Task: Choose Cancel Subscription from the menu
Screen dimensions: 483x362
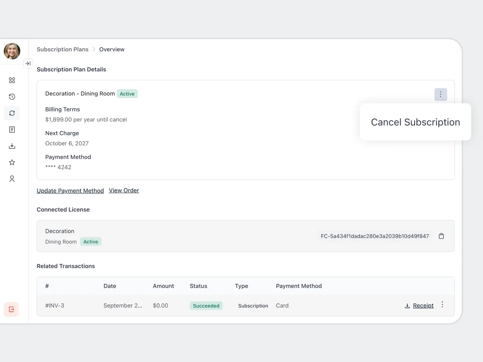Action: tap(415, 122)
